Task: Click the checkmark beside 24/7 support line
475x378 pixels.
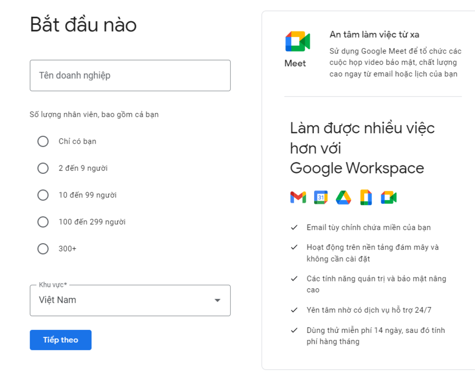Action: pos(294,310)
